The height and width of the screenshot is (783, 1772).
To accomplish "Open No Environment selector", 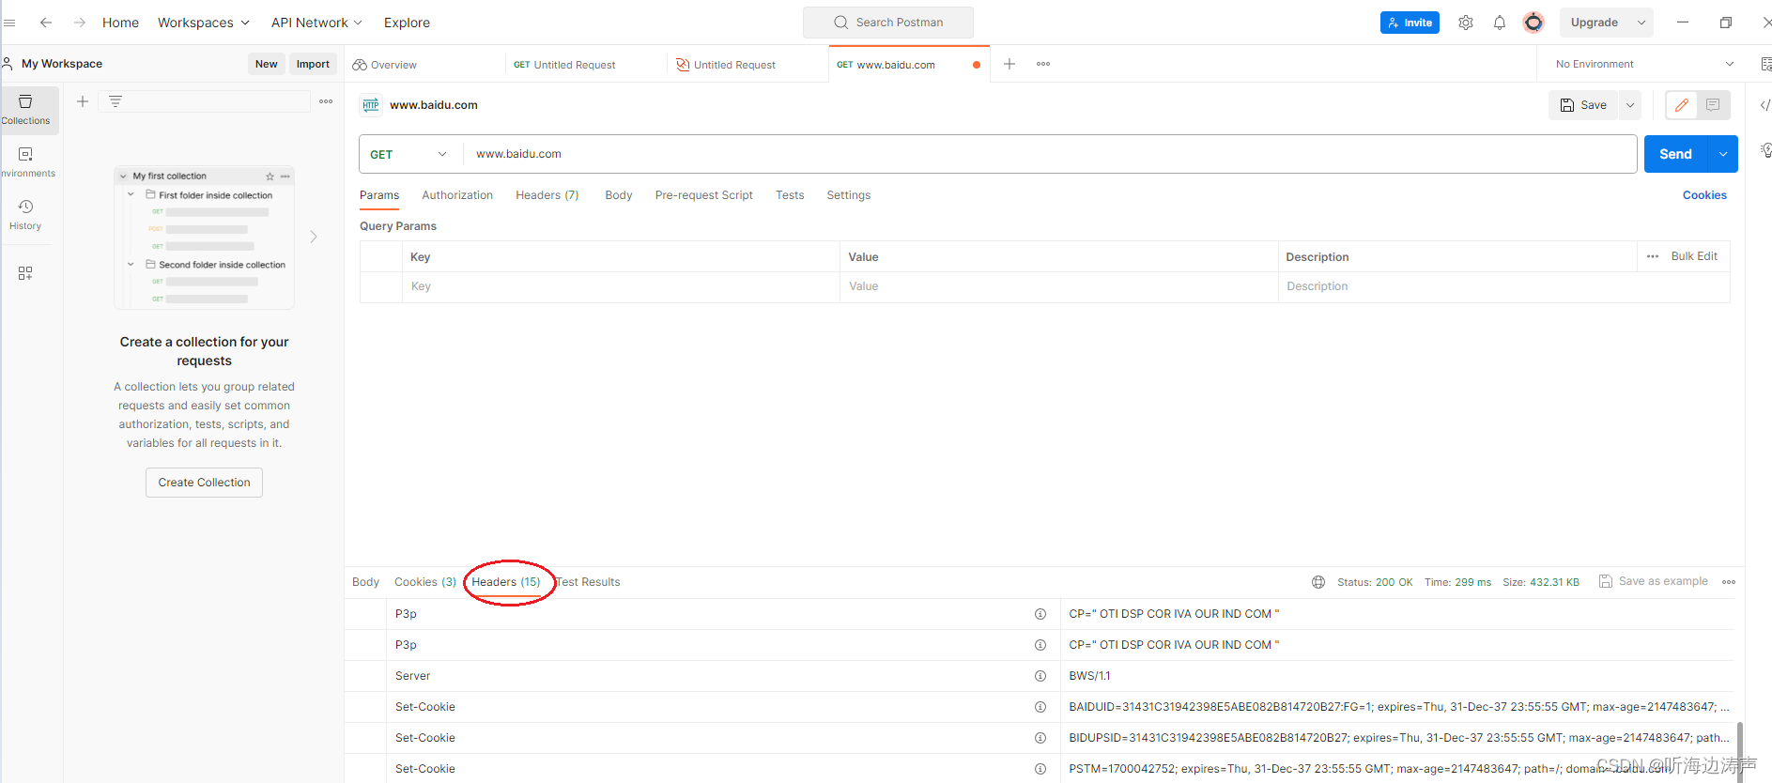I will coord(1644,64).
